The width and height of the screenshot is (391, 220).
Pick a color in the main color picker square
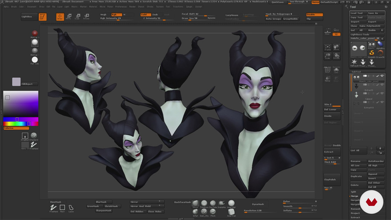pos(21,103)
